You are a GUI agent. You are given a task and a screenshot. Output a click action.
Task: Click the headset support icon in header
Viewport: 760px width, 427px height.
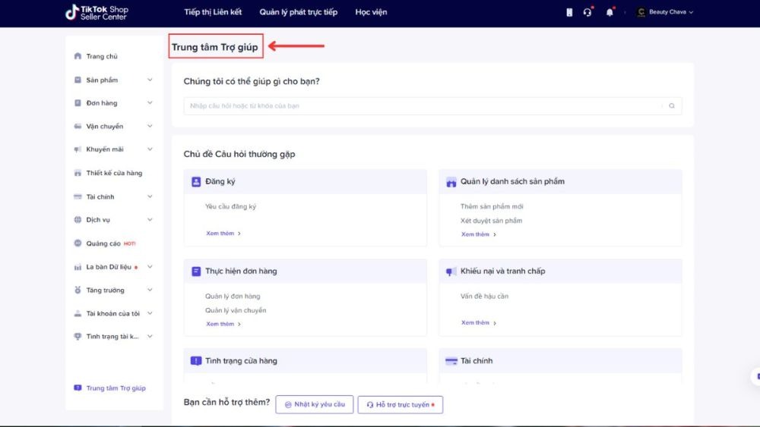point(587,12)
